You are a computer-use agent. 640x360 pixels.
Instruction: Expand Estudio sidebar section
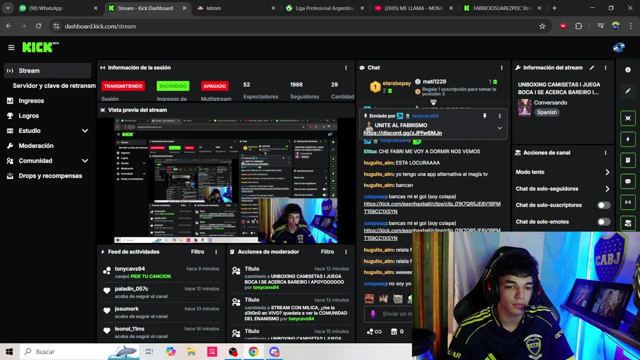coord(85,130)
